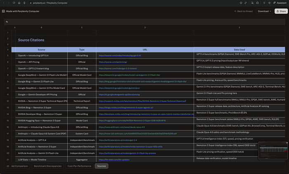Click the URL header cell
The image size is (289, 174).
(145, 50)
